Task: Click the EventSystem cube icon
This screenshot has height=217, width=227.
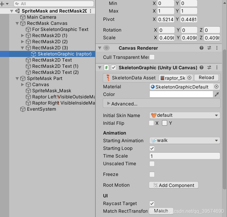Action: tap(23, 109)
